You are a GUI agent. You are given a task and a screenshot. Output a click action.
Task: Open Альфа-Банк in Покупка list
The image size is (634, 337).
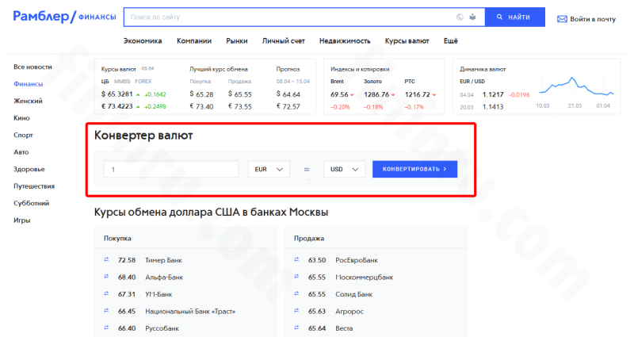164,277
